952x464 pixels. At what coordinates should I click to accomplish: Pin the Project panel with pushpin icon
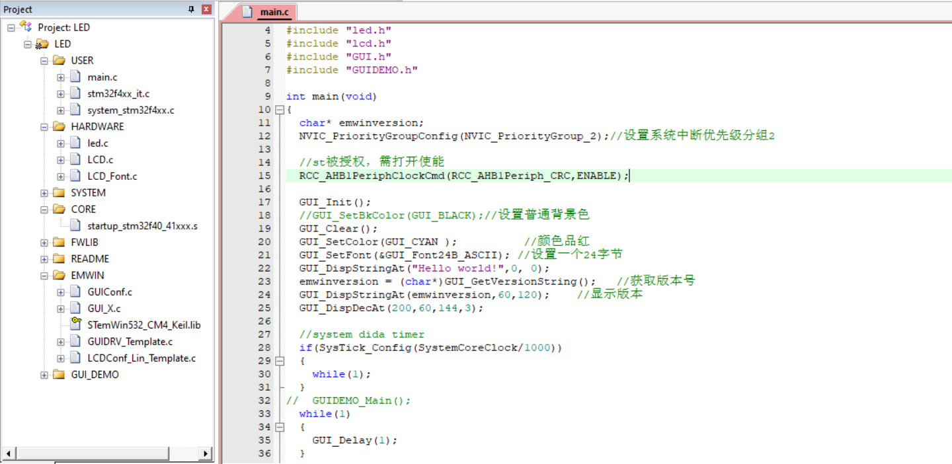192,9
